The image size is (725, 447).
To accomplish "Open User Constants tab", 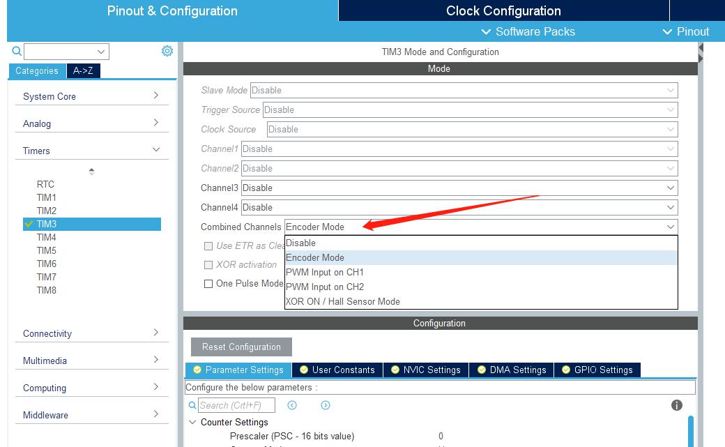I will point(337,370).
